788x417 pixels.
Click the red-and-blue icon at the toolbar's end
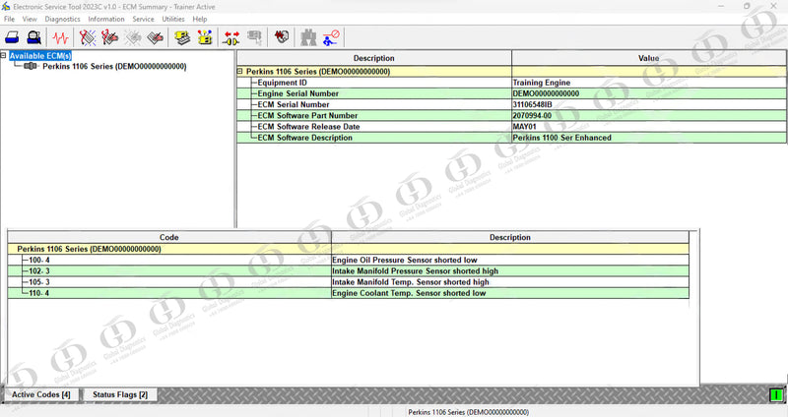[331, 37]
